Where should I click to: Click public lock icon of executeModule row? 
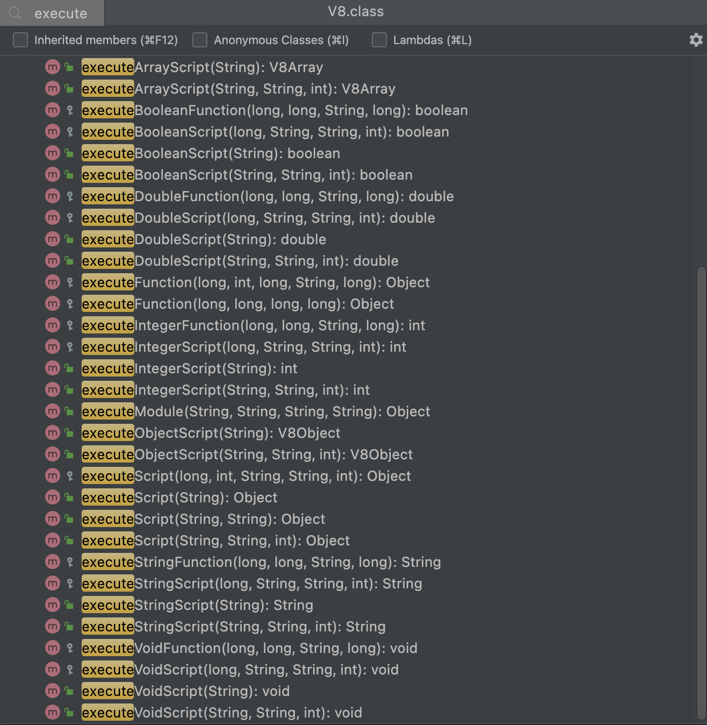(x=69, y=411)
